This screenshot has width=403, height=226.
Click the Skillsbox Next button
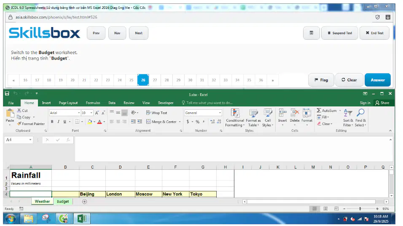click(x=139, y=33)
